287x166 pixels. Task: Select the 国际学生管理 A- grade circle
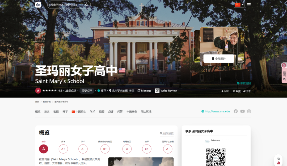coord(168,149)
